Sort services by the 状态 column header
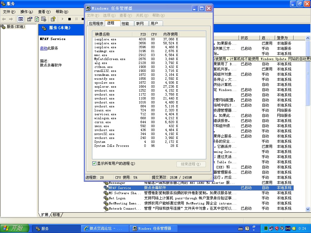Image resolution: width=311 pixels, height=233 pixels. click(249, 38)
